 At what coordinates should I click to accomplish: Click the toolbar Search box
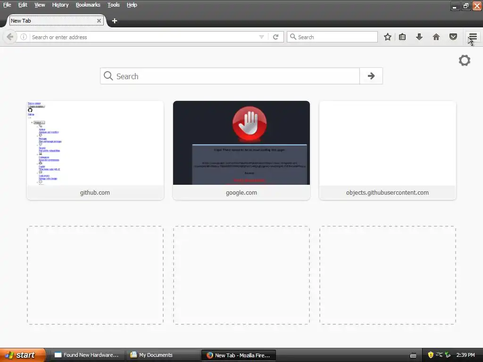click(x=332, y=37)
